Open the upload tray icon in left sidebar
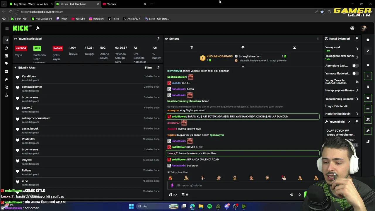This screenshot has height=211, width=375. coord(6,95)
